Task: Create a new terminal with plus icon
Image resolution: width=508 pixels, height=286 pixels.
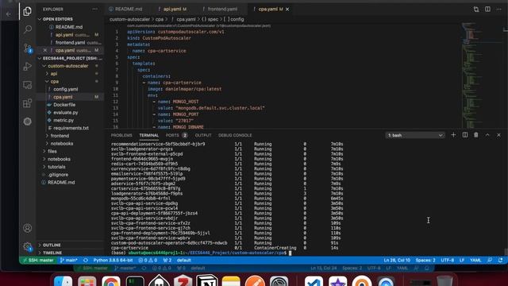Action: coord(453,135)
